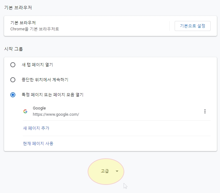Click the 현재 페이지 사용 link
This screenshot has width=220, height=193.
(38, 144)
